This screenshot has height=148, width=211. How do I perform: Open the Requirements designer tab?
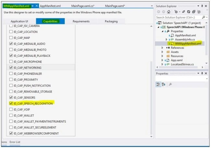81,21
